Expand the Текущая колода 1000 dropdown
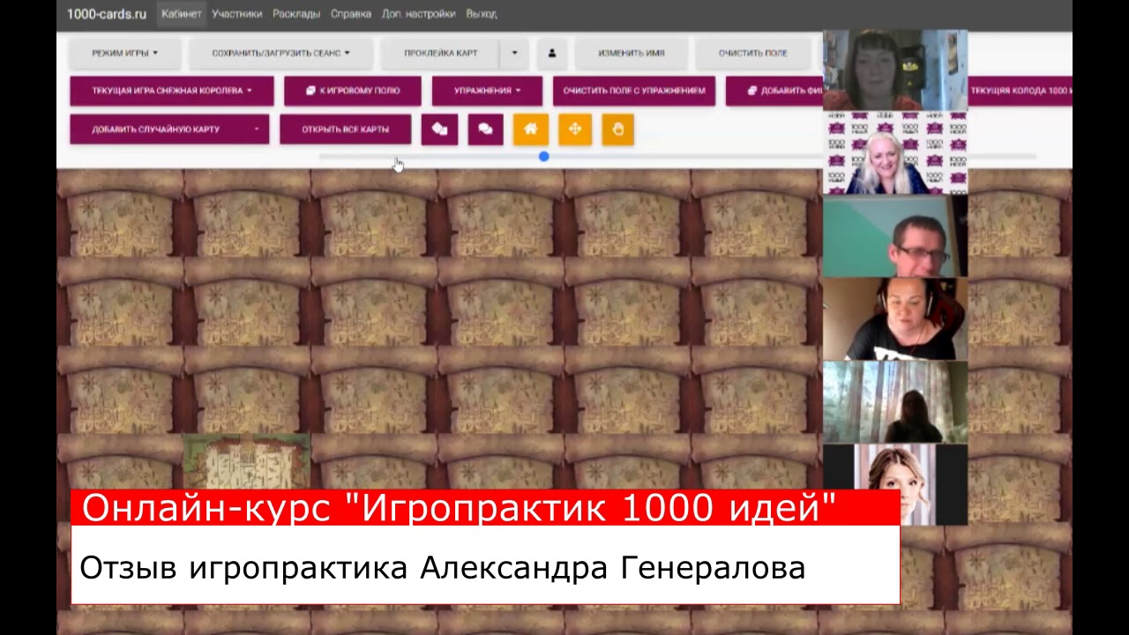 click(x=1020, y=91)
